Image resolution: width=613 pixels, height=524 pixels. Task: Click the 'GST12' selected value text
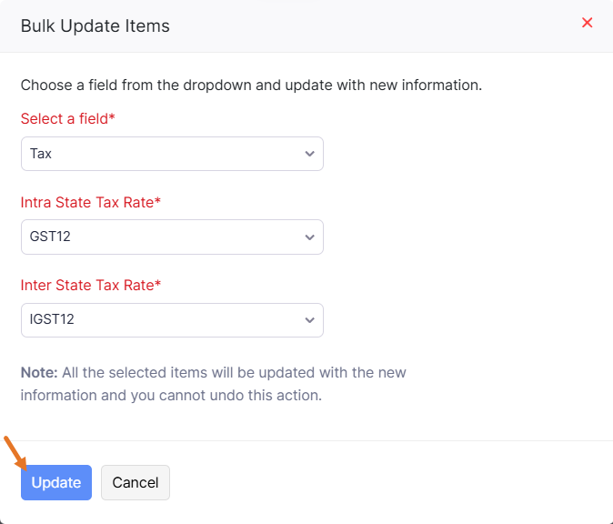click(x=50, y=237)
